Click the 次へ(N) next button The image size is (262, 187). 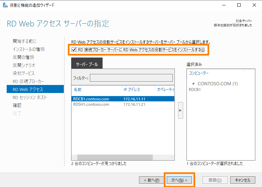click(x=179, y=180)
